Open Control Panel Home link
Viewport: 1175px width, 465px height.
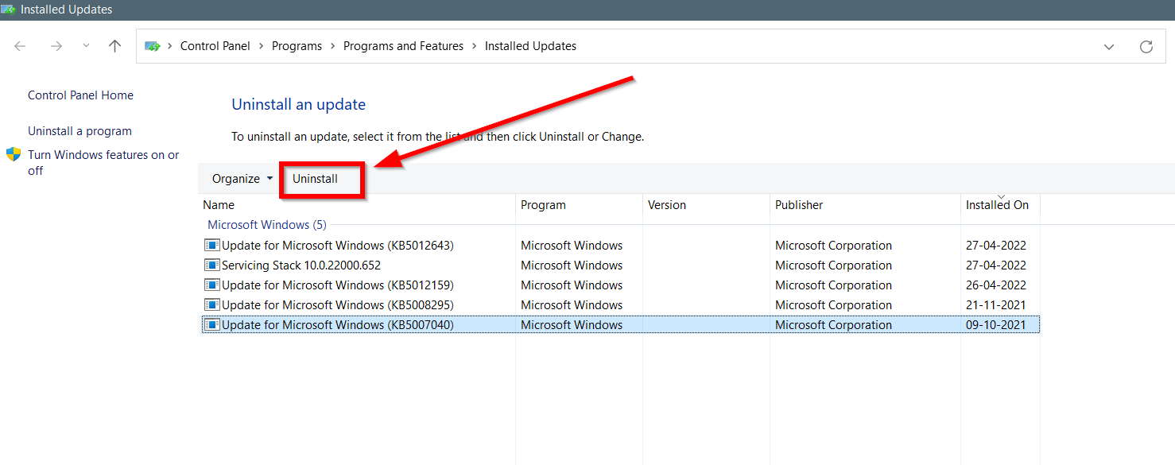[x=80, y=95]
